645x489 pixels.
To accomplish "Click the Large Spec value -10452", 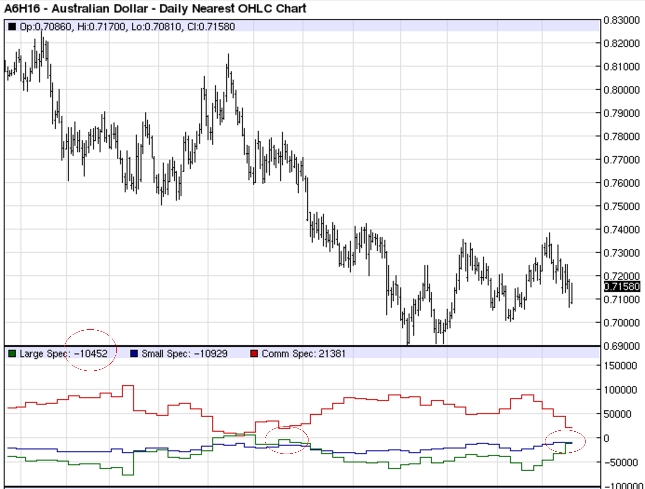I will coord(91,354).
